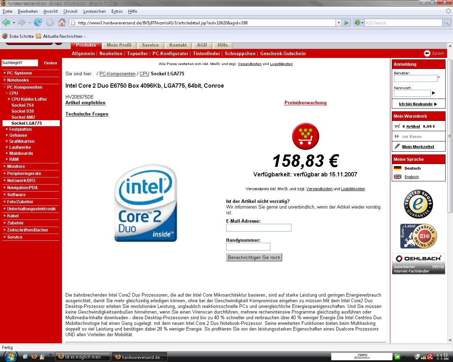Image resolution: width=453 pixels, height=362 pixels.
Task: Click the ICQ search engine flower icon
Action: point(358,23)
